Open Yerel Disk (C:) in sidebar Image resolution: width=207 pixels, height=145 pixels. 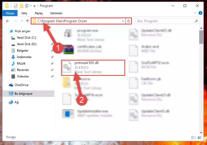[24, 38]
